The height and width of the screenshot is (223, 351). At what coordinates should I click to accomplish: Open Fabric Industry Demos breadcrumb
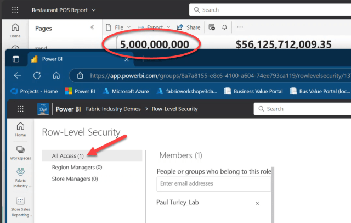(x=114, y=109)
